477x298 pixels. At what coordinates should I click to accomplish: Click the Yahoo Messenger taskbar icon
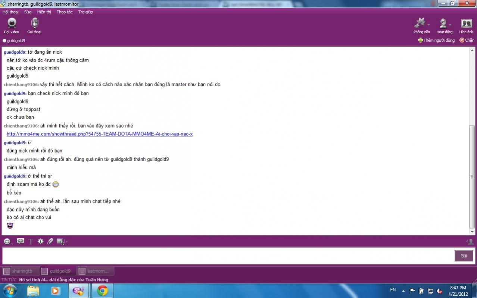(78, 291)
